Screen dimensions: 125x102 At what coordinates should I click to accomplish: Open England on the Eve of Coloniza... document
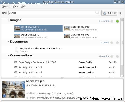41,48
